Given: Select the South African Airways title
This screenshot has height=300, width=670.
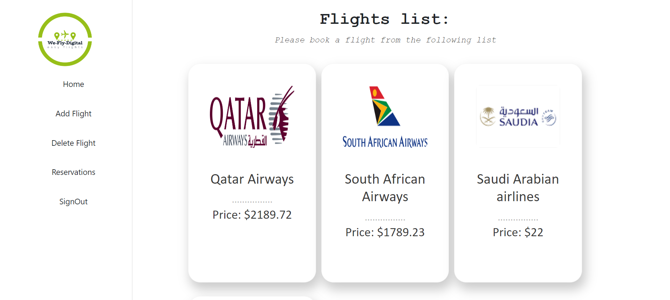Looking at the screenshot, I should [x=385, y=188].
